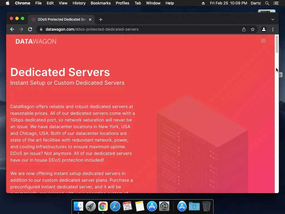Open the Tab menu
The image size is (285, 214).
coord(137,3)
